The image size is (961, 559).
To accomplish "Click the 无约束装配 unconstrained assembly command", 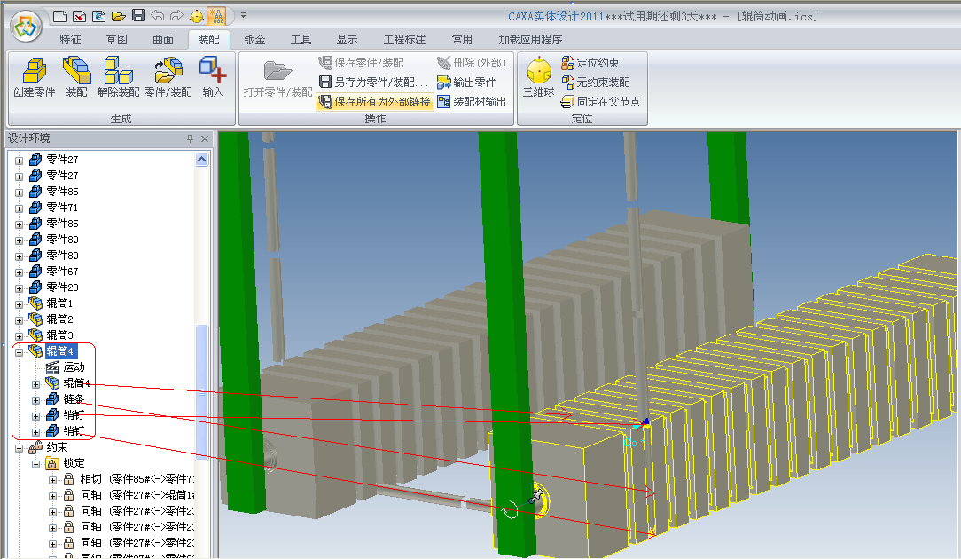I will point(595,82).
